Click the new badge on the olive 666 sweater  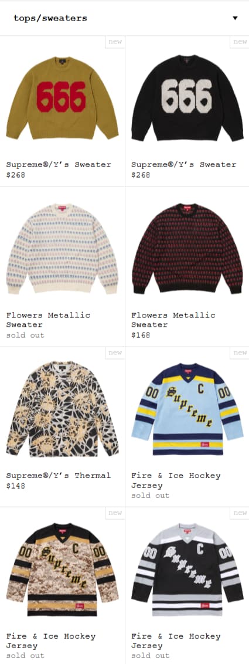115,42
